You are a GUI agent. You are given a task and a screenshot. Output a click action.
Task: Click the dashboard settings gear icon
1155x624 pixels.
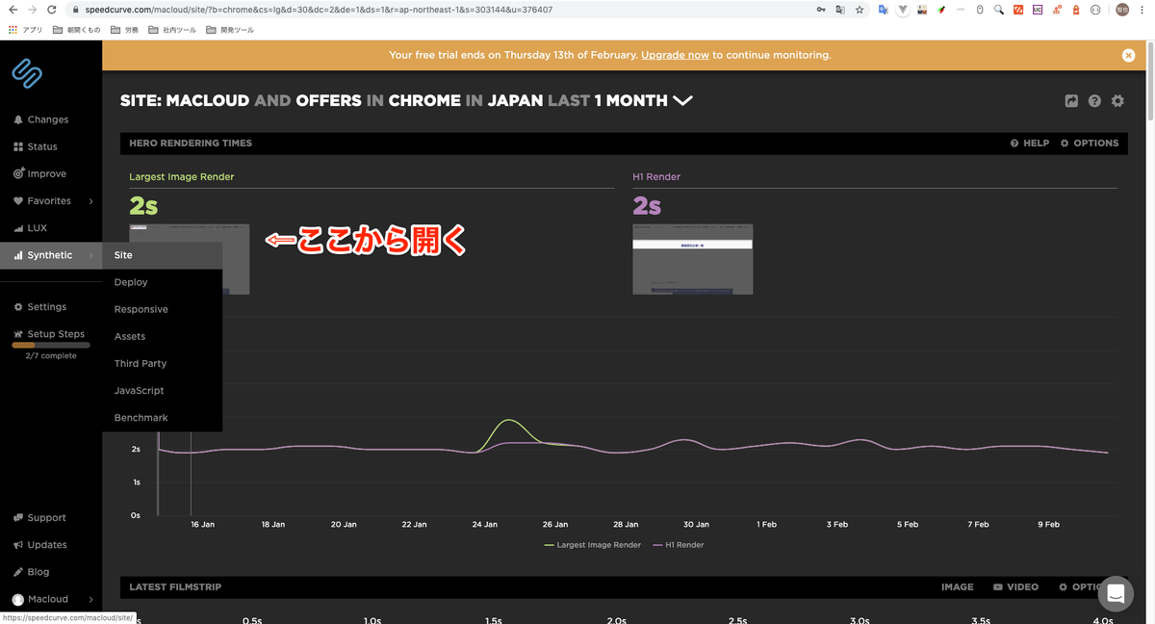click(1117, 101)
